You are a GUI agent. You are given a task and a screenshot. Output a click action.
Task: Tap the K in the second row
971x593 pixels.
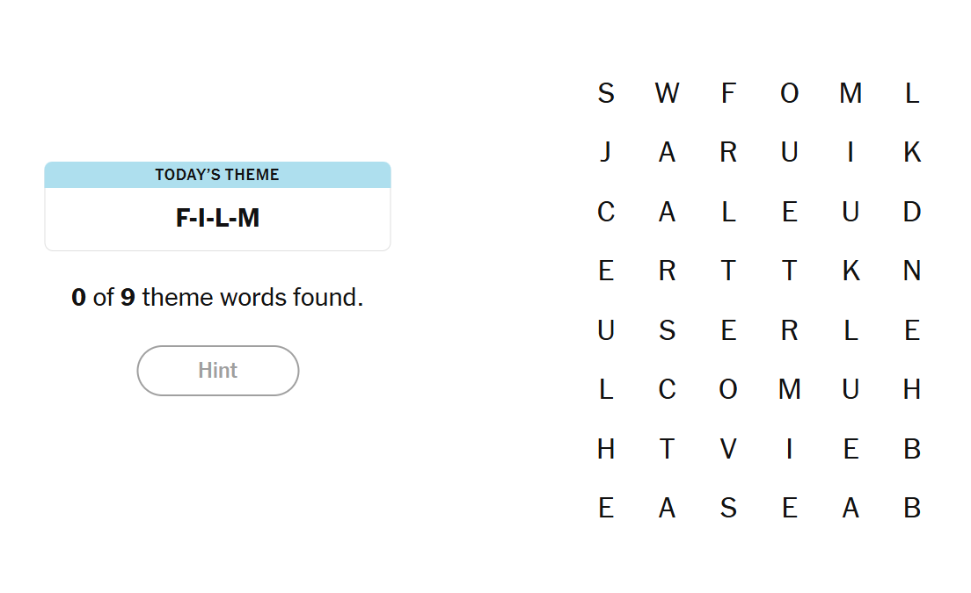pyautogui.click(x=912, y=153)
